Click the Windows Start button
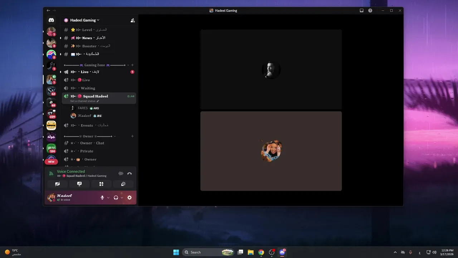This screenshot has width=458, height=258. pos(176,252)
